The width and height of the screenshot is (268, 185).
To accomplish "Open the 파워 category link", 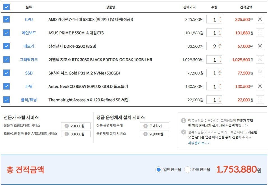I will click(29, 86).
